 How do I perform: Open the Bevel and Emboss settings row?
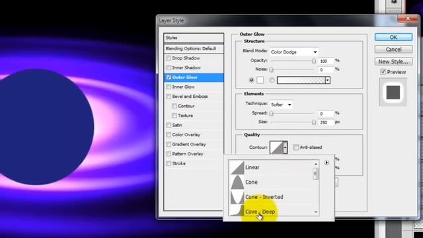(194, 97)
